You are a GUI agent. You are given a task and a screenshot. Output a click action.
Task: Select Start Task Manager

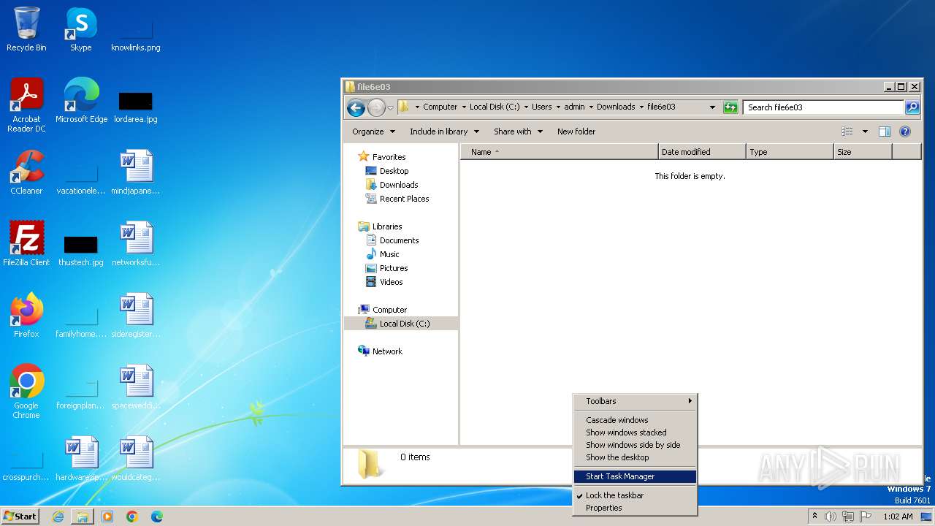(x=635, y=476)
